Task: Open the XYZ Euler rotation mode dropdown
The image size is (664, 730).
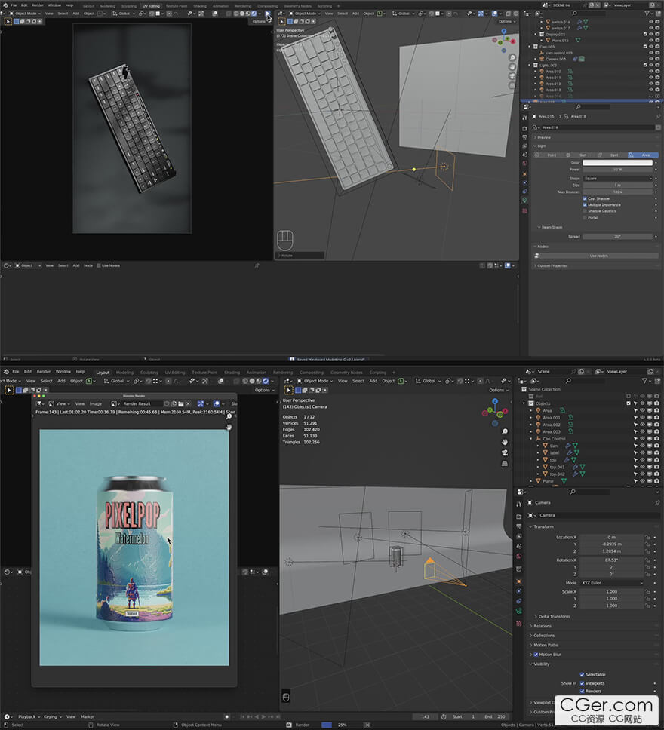Action: 611,583
